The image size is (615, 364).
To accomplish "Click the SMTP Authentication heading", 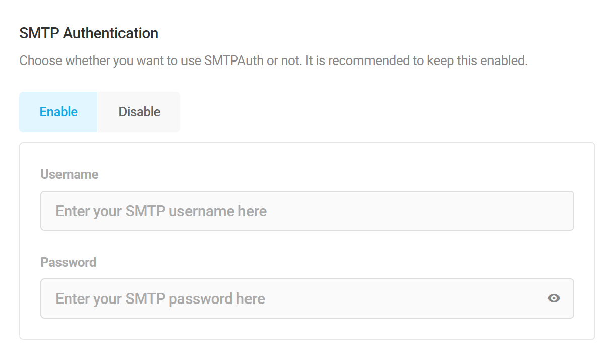I will [88, 33].
